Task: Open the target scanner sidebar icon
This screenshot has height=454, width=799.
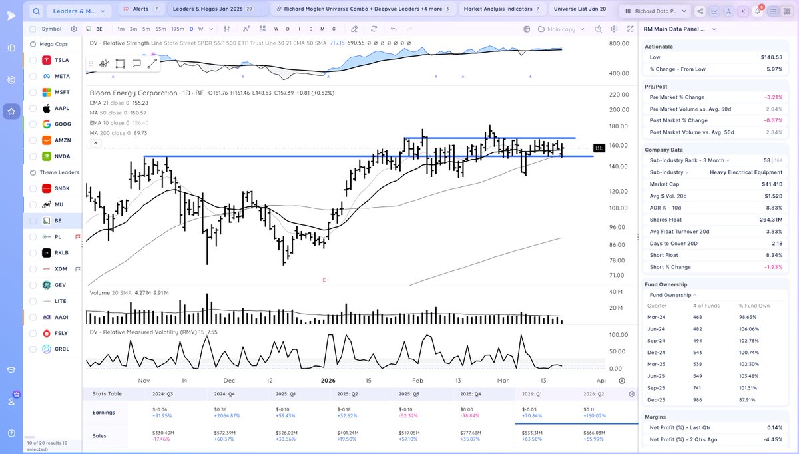Action: [x=11, y=80]
